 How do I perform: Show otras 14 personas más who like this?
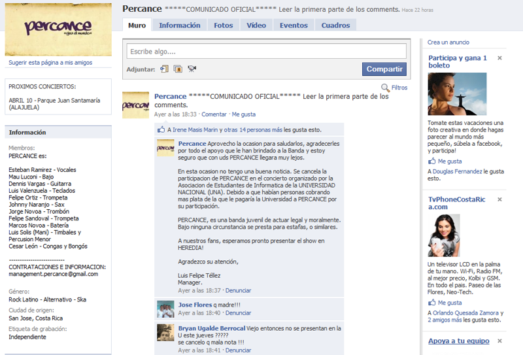(253, 130)
